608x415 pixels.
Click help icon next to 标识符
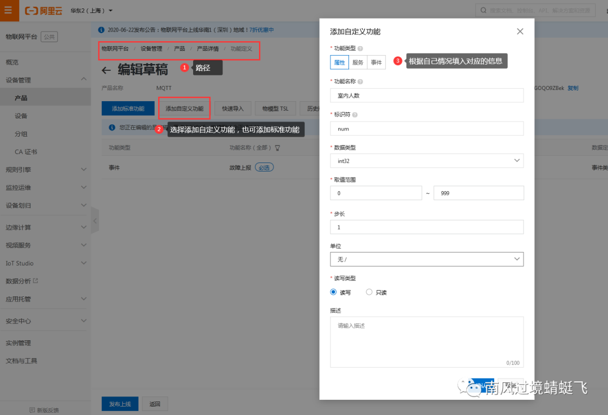click(x=355, y=115)
